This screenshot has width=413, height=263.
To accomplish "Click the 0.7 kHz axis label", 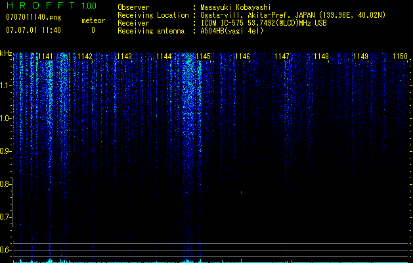I will point(5,217).
